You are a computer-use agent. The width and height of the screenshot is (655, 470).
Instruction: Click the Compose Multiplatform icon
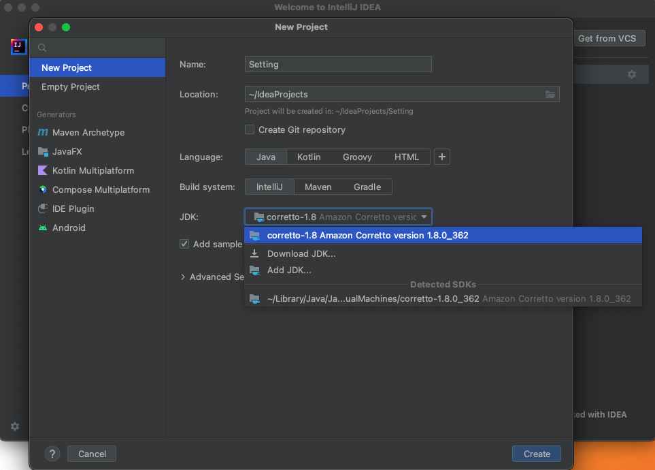pyautogui.click(x=43, y=189)
